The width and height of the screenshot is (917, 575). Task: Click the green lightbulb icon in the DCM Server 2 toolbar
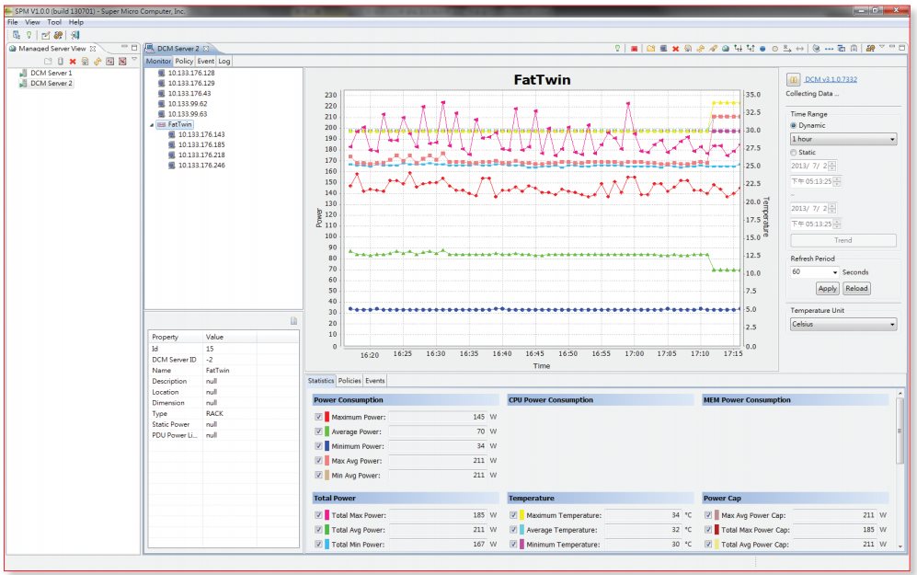[617, 49]
